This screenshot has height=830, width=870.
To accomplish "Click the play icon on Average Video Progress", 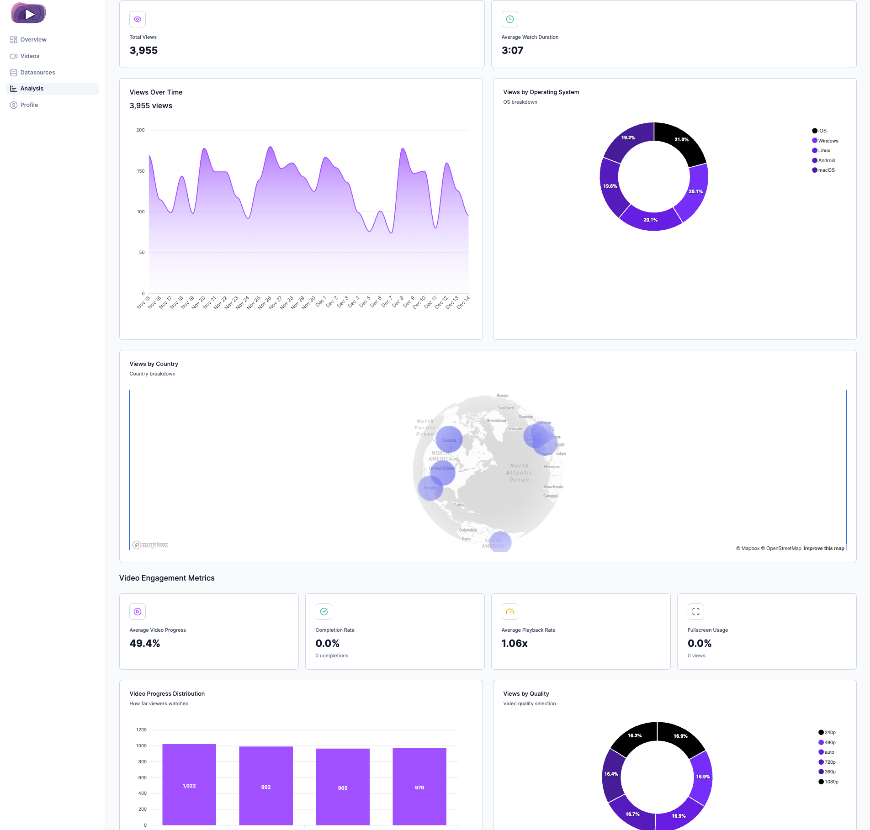I will pyautogui.click(x=138, y=612).
